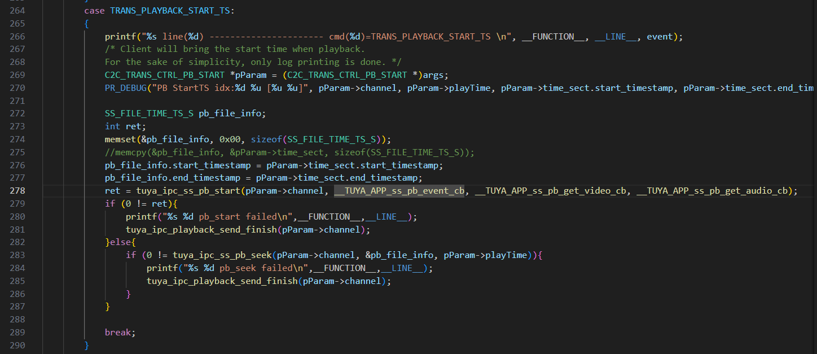Image resolution: width=817 pixels, height=354 pixels.
Task: Click the SS_FILE_TIME_TS_S type on line 272
Action: [149, 113]
